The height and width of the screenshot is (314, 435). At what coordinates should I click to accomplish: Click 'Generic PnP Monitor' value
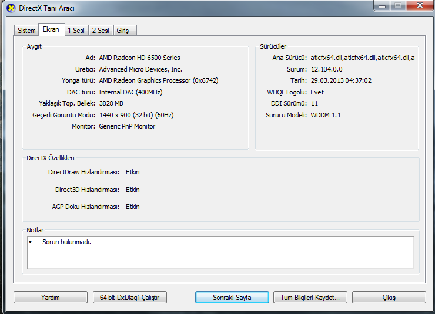pos(127,126)
